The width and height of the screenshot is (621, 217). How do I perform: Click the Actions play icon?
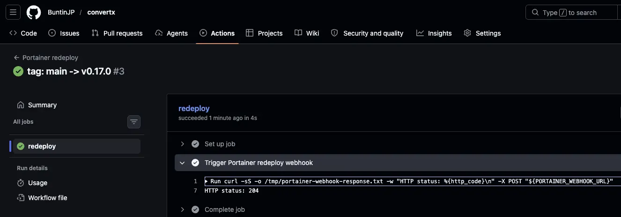[203, 33]
